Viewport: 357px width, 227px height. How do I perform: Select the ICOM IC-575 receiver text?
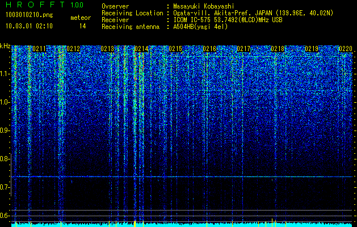pos(228,20)
